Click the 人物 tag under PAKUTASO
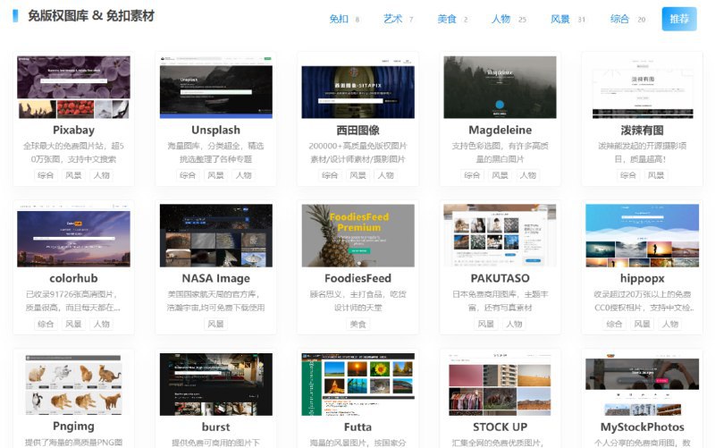The height and width of the screenshot is (448, 715). [x=514, y=324]
